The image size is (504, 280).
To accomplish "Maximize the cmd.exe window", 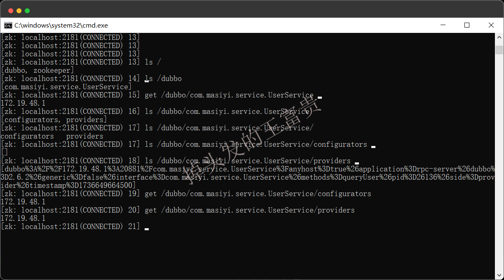I will [x=467, y=25].
